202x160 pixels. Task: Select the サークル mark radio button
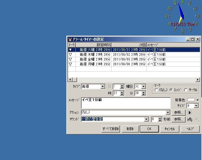(186, 90)
